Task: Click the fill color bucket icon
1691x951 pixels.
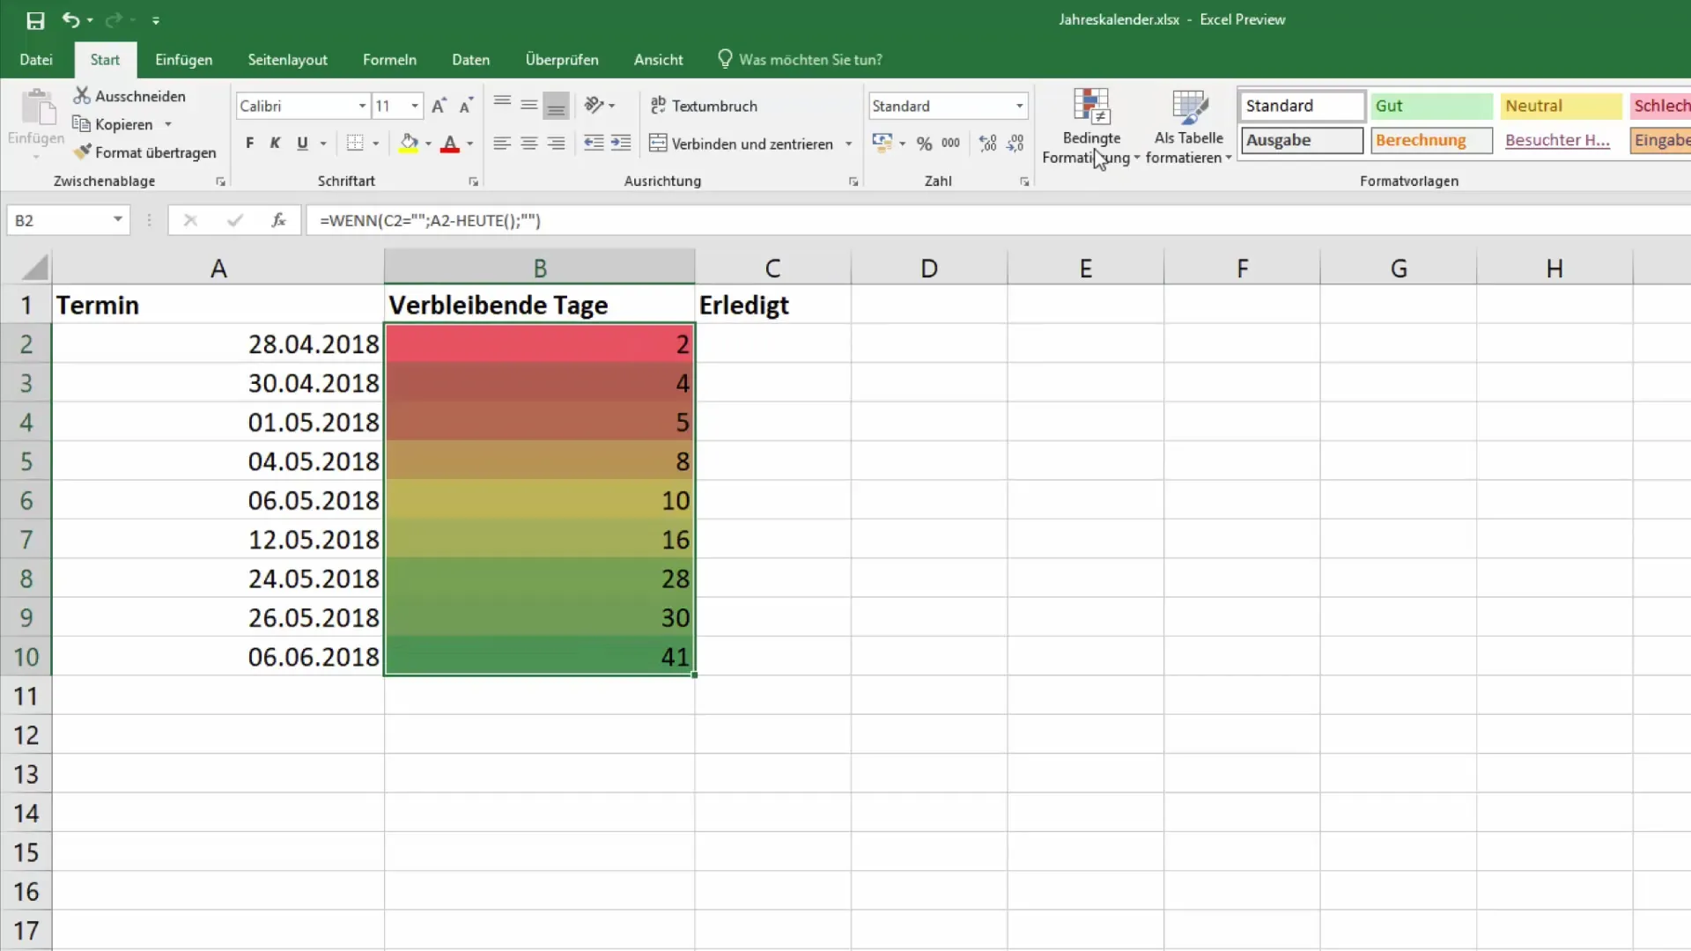Action: (409, 144)
